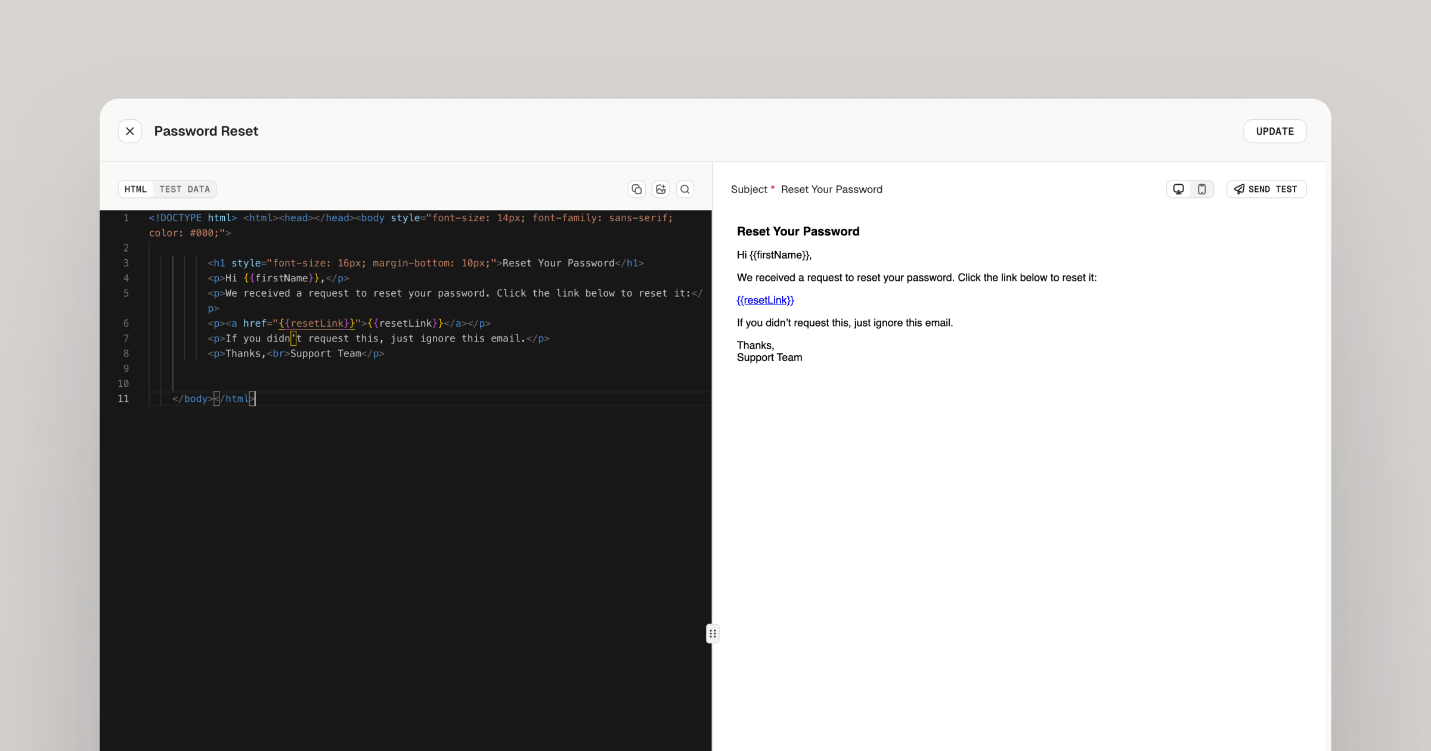Click the Subject field labeled Reset Your Password

point(832,189)
